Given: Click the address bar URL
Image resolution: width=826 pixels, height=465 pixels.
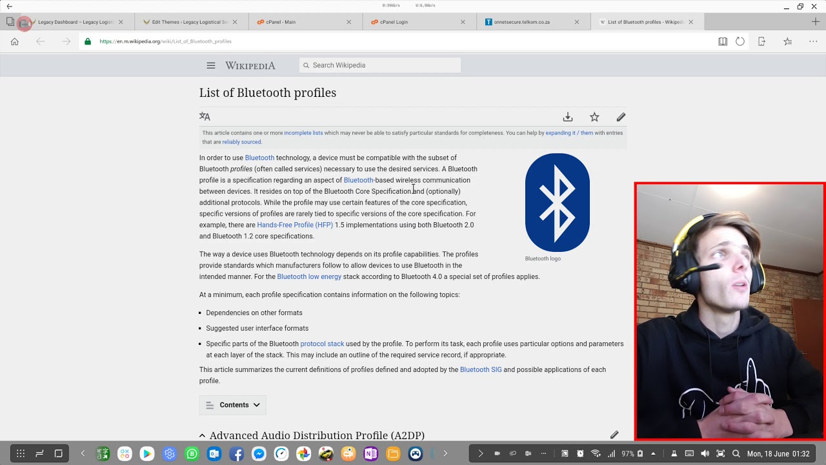Looking at the screenshot, I should pos(165,41).
